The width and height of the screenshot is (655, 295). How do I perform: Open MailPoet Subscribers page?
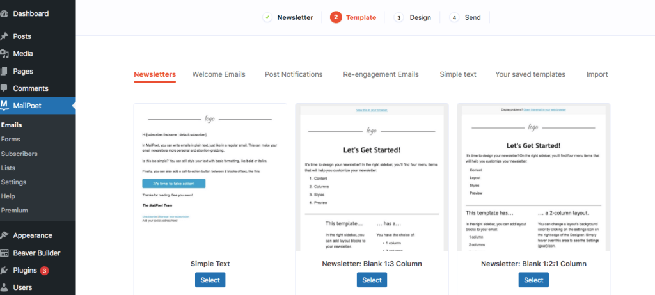19,154
